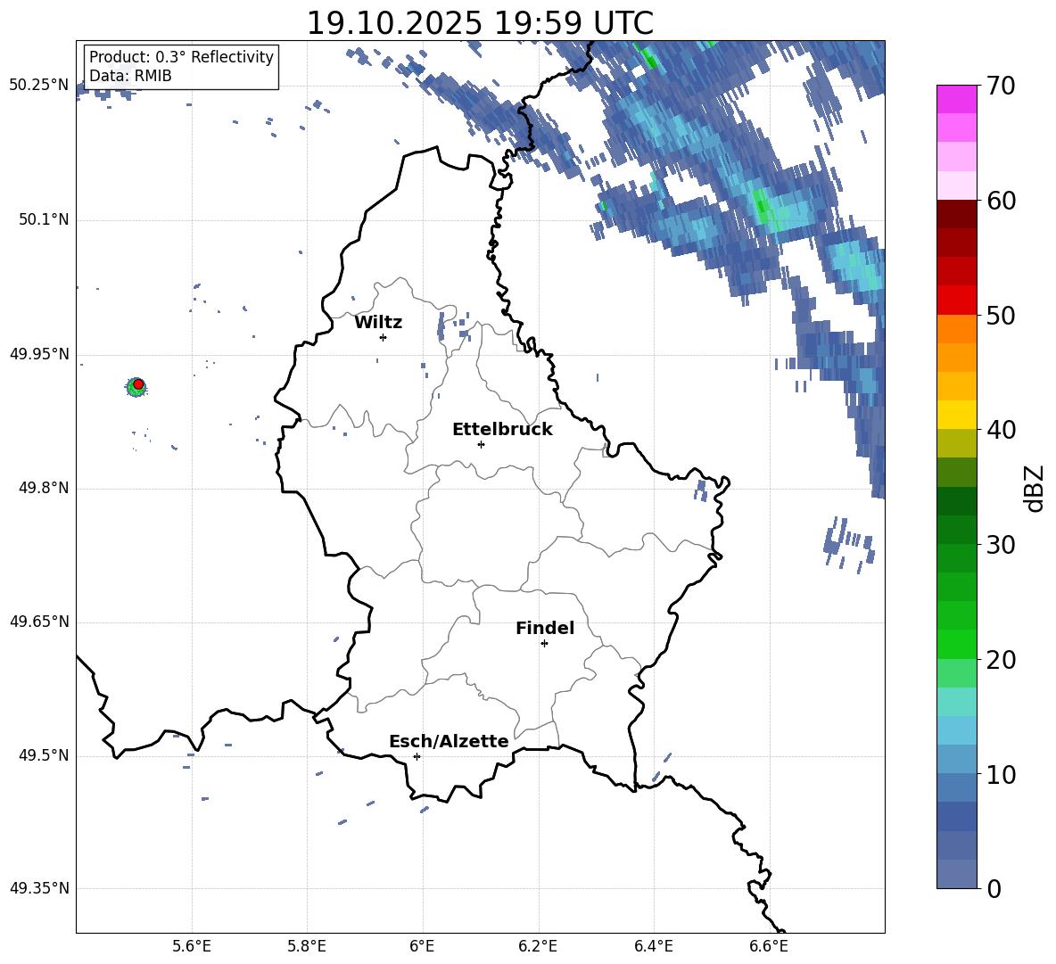1056x964 pixels.
Task: Click the colorbar tick label 60
Action: click(x=1001, y=201)
